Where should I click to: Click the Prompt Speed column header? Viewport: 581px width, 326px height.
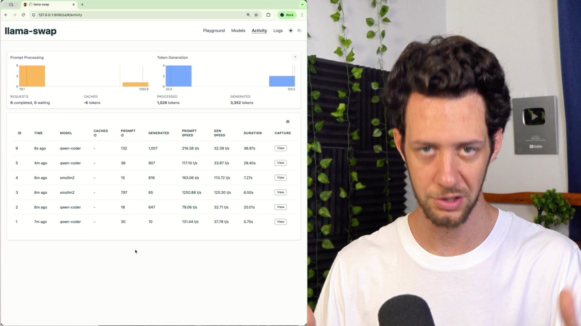tap(189, 133)
